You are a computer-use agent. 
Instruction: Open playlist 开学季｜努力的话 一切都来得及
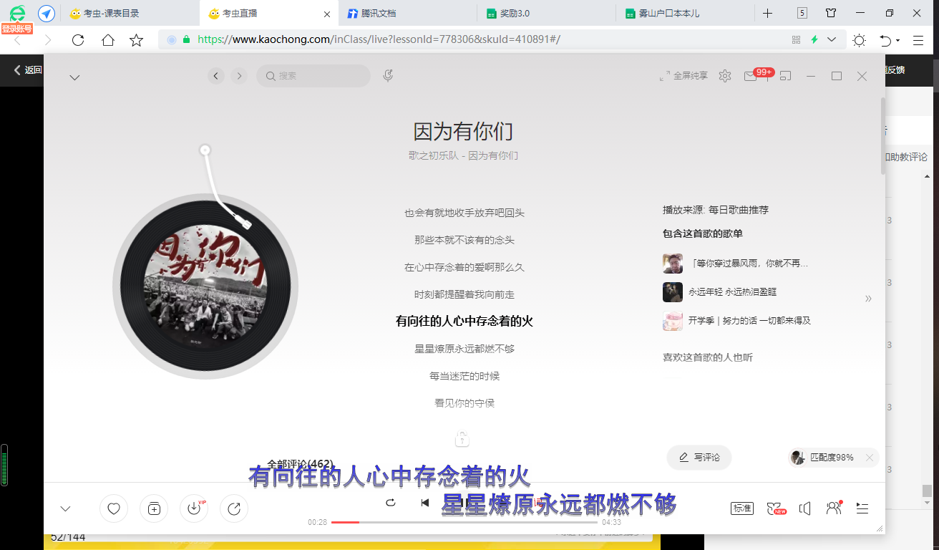coord(749,321)
